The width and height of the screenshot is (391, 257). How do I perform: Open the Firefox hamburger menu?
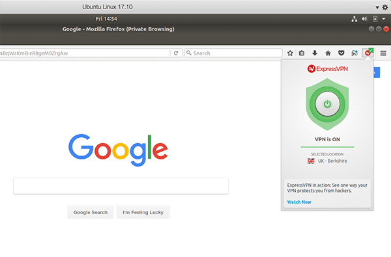point(383,53)
